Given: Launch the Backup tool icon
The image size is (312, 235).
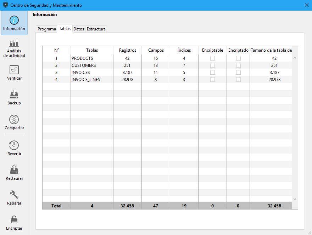Looking at the screenshot, I should coord(14,94).
